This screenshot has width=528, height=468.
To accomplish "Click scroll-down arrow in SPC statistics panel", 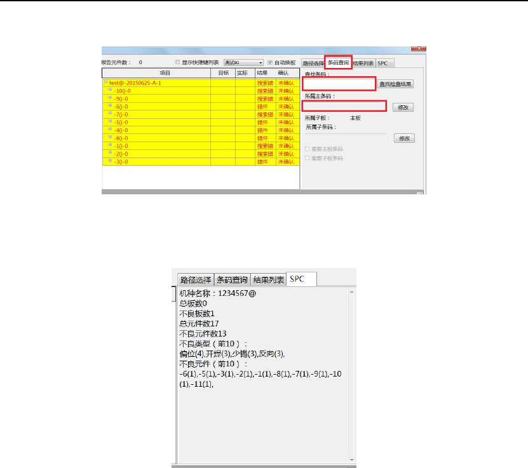I will (x=352, y=460).
